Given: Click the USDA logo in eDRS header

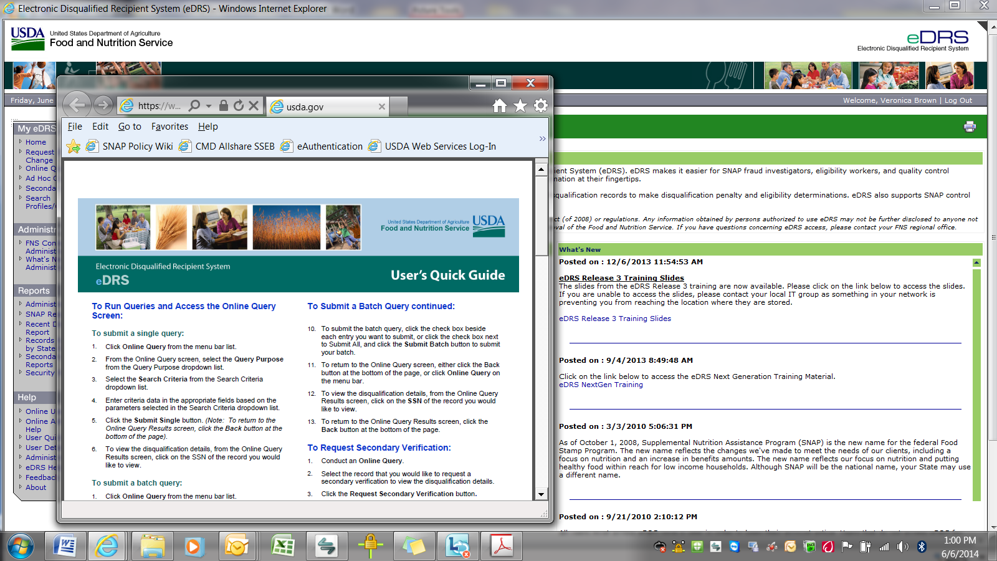Looking at the screenshot, I should (x=27, y=38).
